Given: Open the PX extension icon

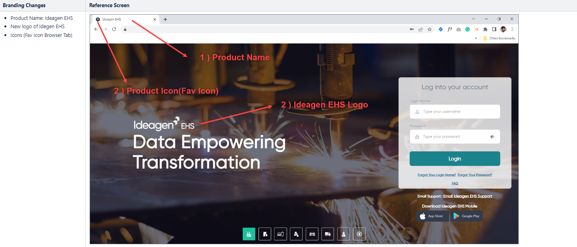Looking at the screenshot, I should coord(476,29).
